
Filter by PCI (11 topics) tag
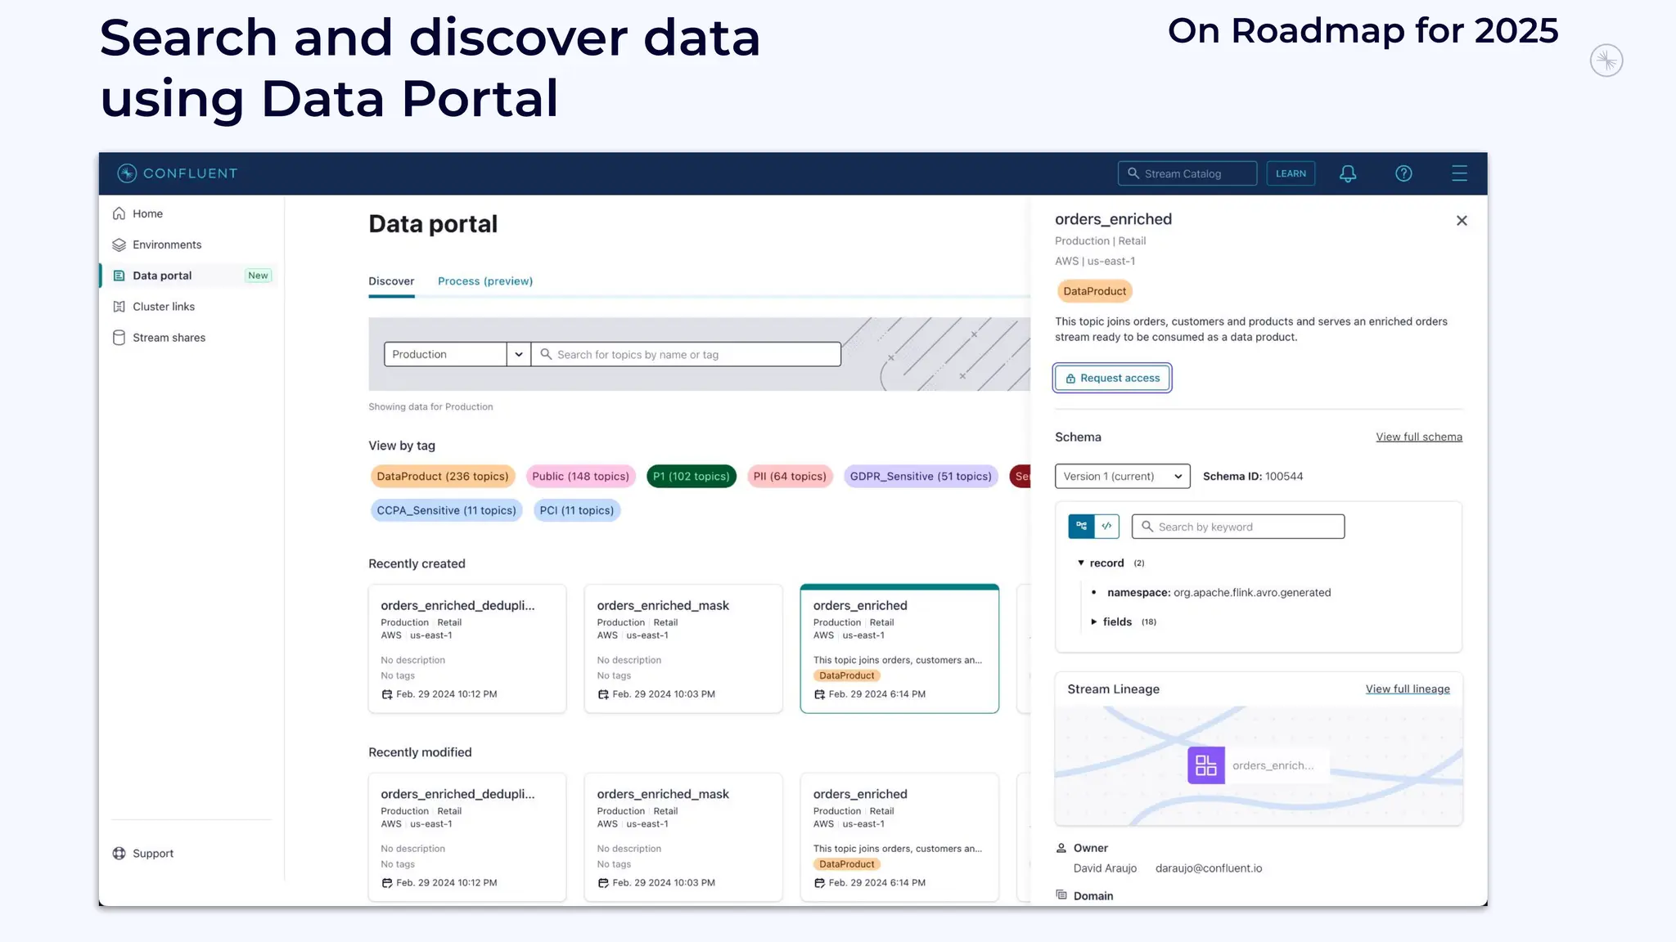point(576,510)
